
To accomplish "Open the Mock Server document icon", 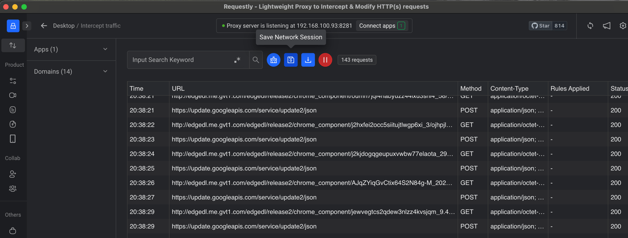I will pyautogui.click(x=13, y=110).
